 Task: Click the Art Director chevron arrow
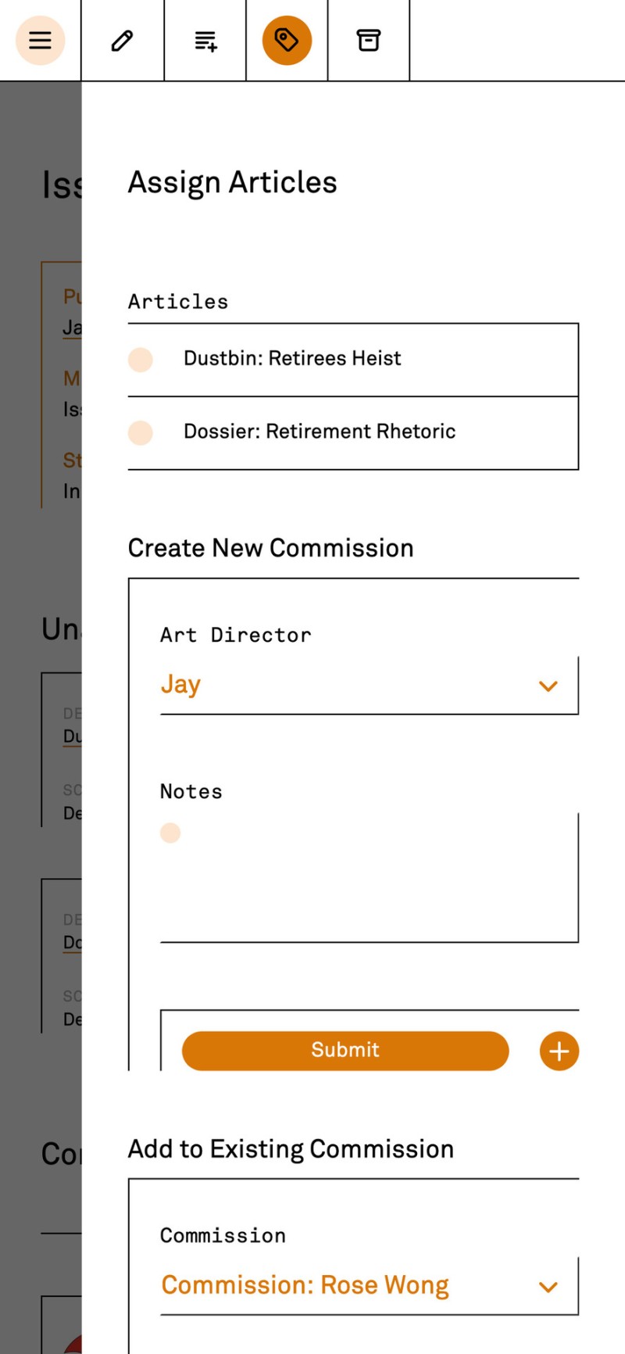coord(548,686)
